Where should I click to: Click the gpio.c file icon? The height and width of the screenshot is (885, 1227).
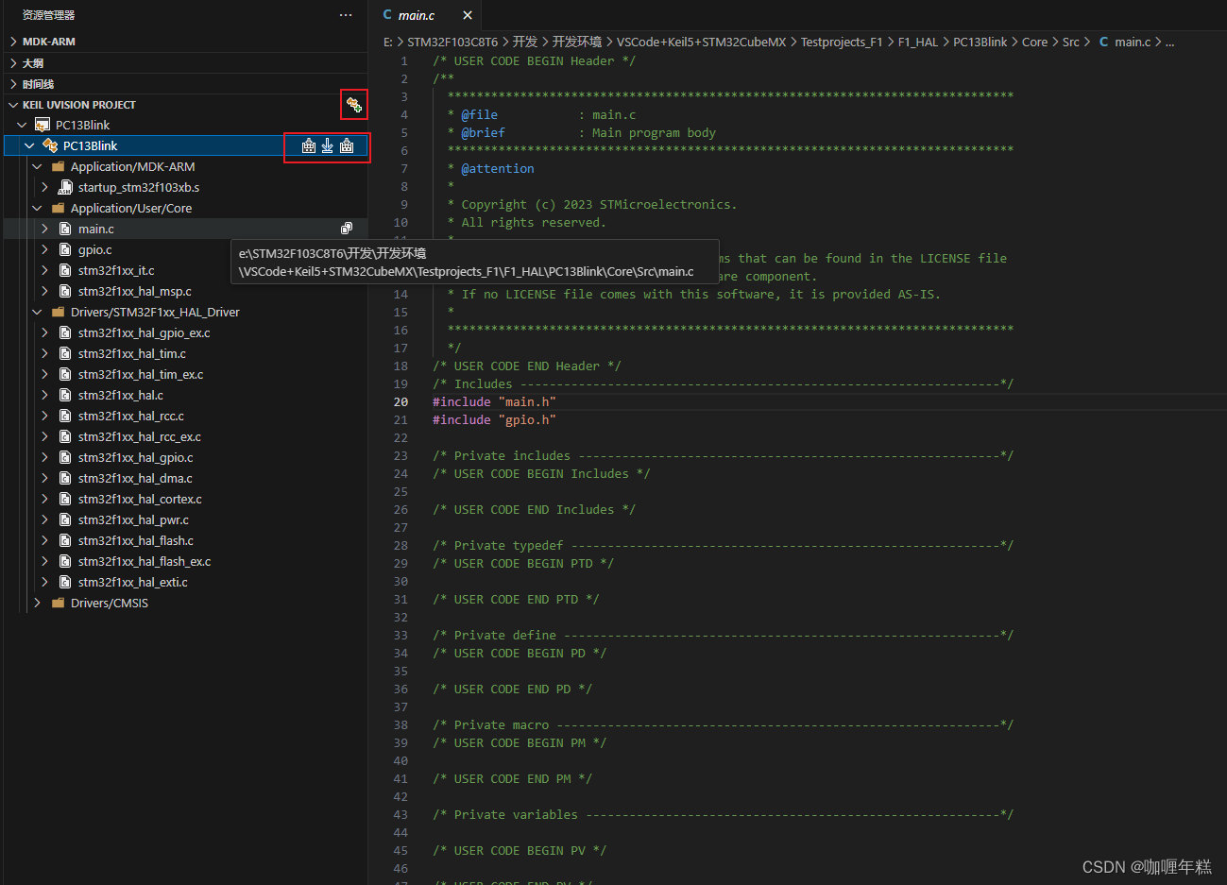click(x=65, y=249)
